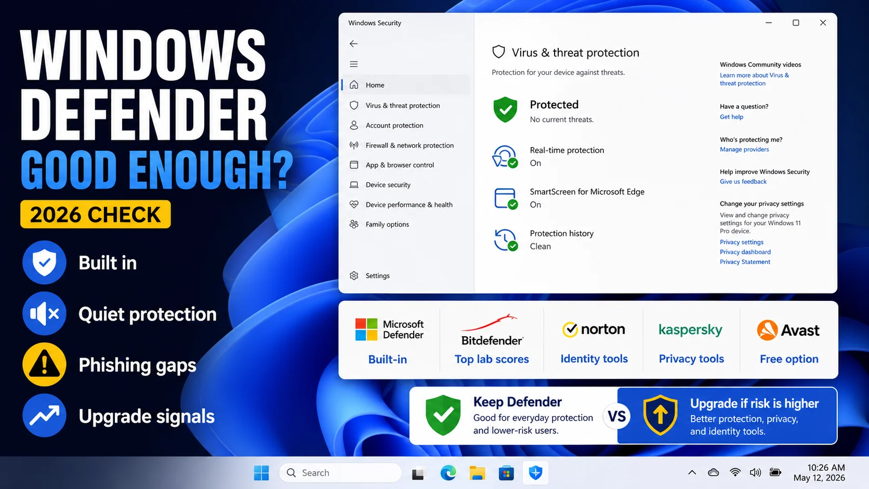The height and width of the screenshot is (489, 869).
Task: Open the Privacy dashboard link
Action: coord(745,252)
